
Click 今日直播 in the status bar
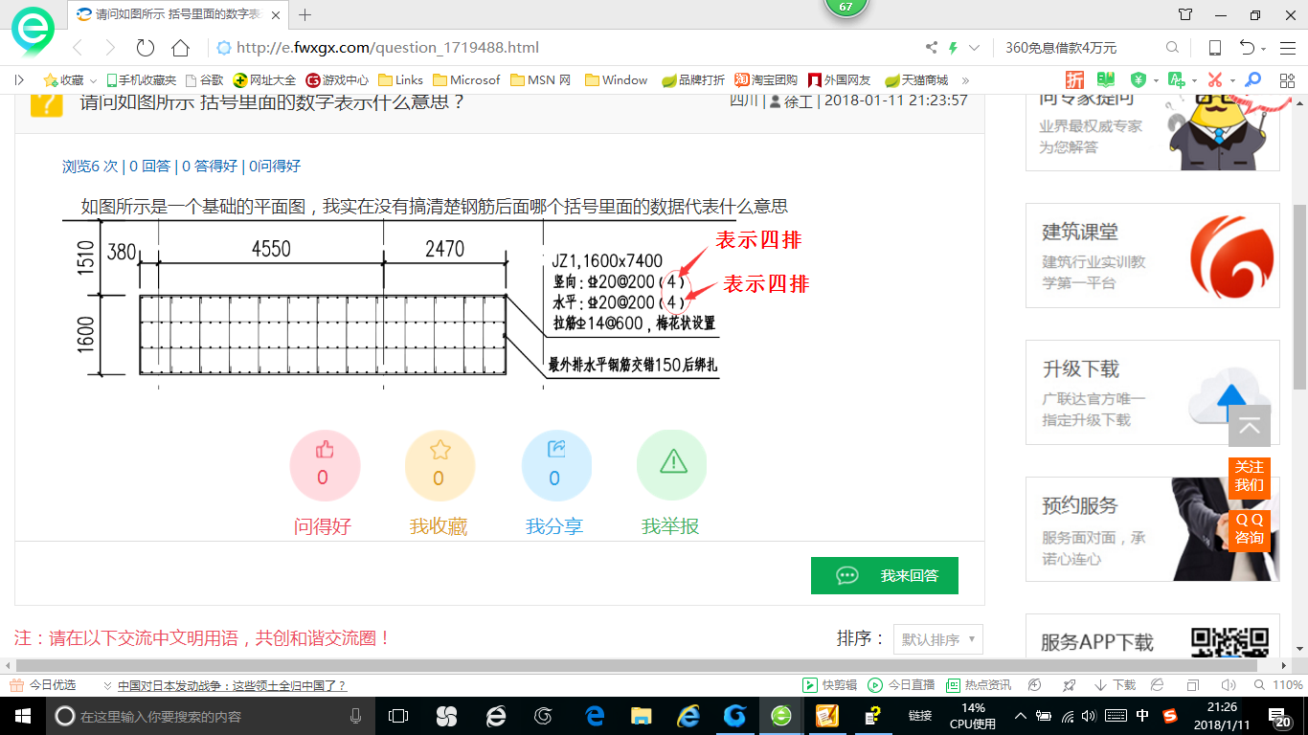(901, 685)
